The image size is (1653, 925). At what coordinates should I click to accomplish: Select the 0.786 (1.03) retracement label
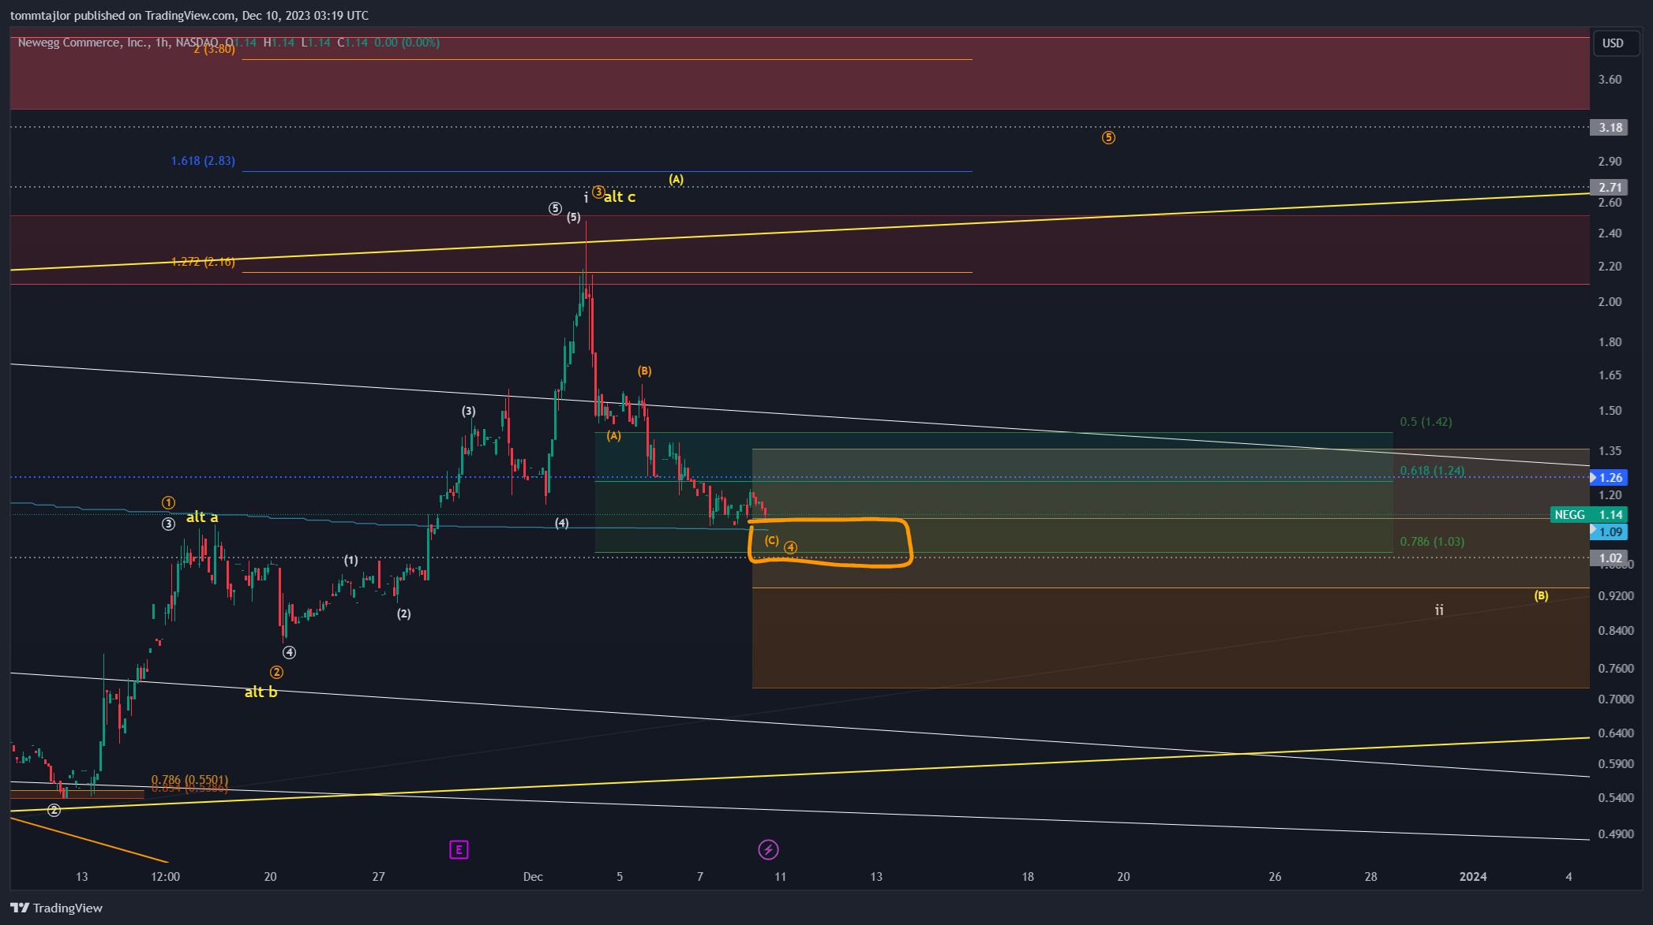(x=1432, y=541)
